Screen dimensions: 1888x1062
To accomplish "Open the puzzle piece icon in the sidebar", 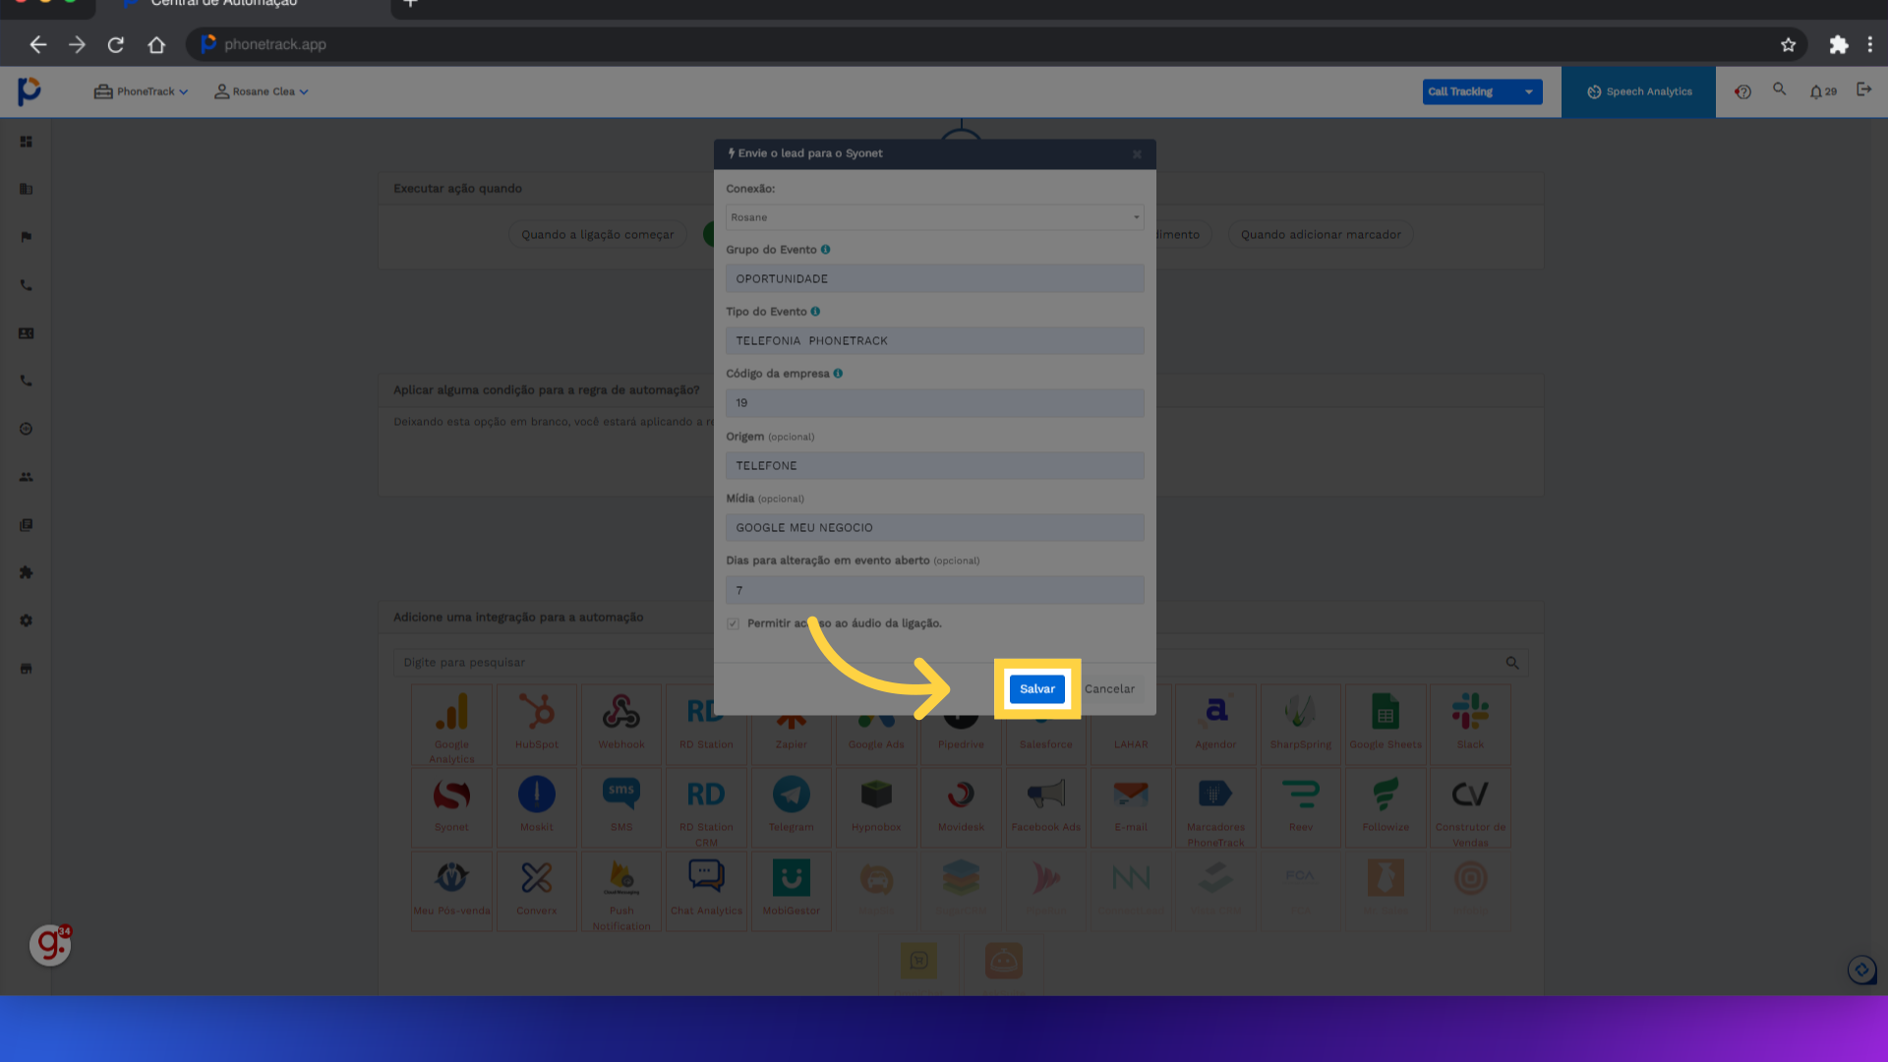I will (27, 572).
